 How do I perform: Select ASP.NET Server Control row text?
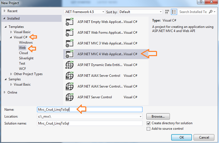pyautogui.click(x=95, y=97)
